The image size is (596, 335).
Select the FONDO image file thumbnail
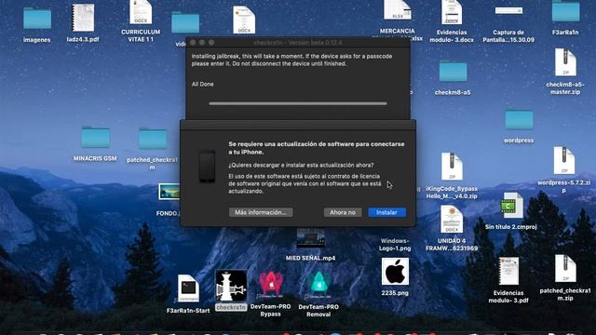[169, 192]
